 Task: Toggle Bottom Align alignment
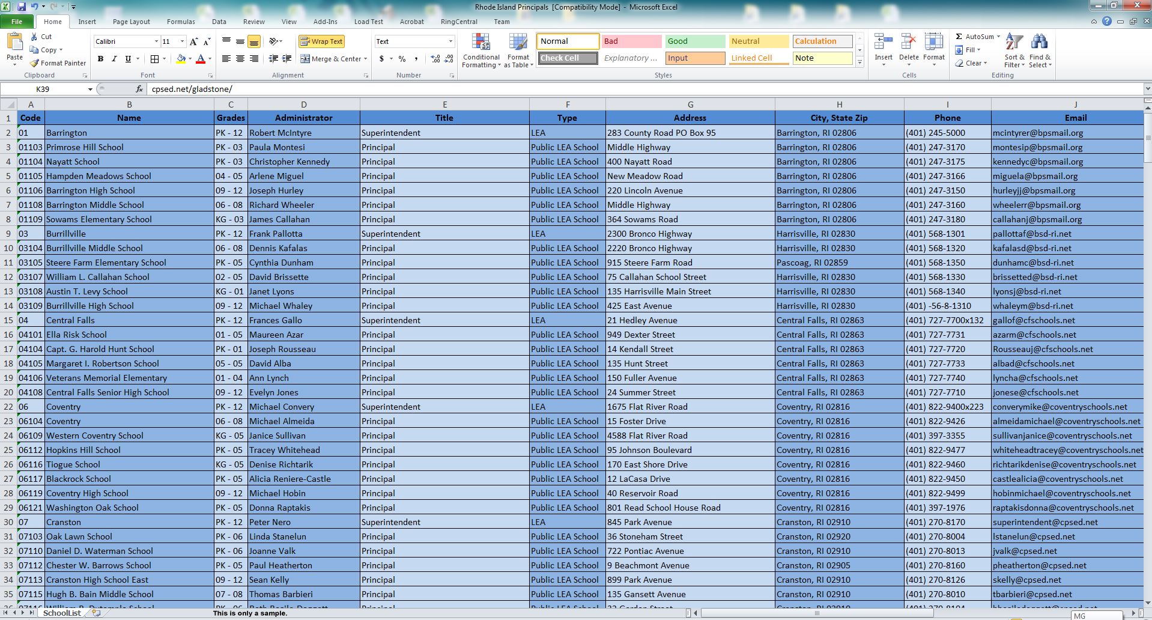tap(254, 41)
